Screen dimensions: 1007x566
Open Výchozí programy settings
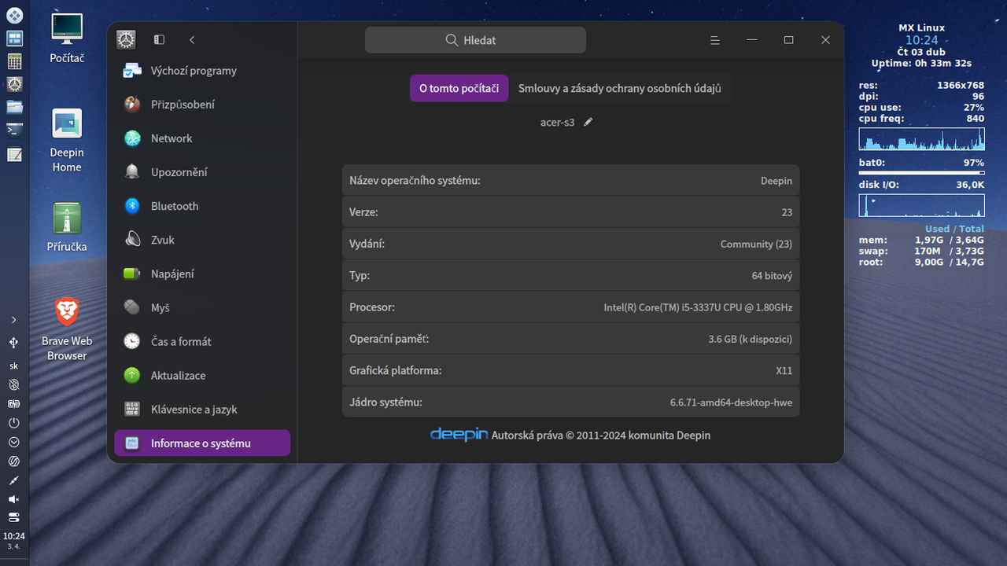coord(202,71)
